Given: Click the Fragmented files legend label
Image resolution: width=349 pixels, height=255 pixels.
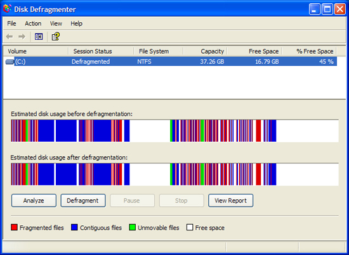Looking at the screenshot, I should click(42, 228).
